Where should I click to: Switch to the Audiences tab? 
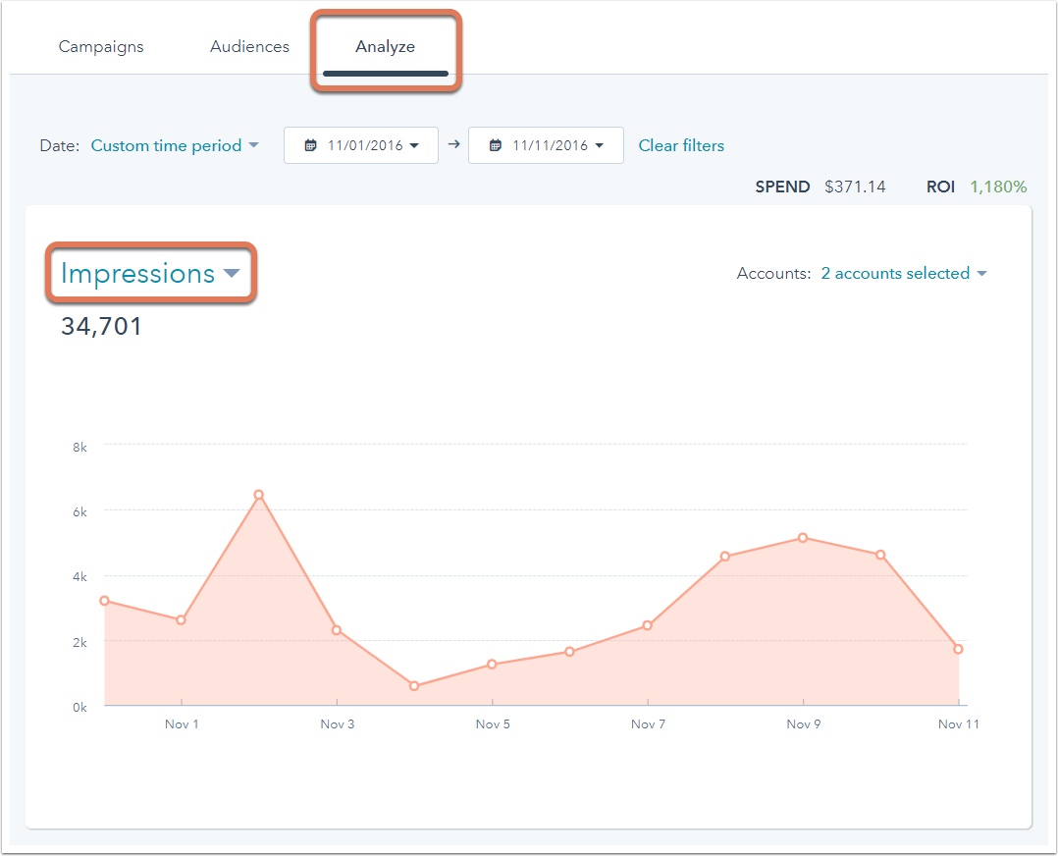249,47
